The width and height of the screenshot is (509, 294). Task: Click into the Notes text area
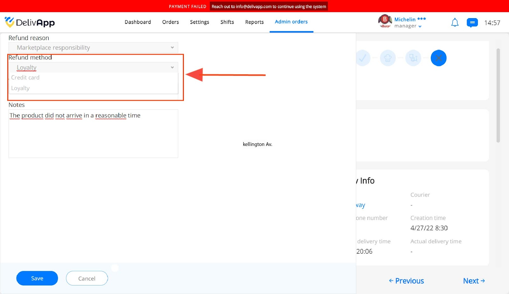coord(93,134)
